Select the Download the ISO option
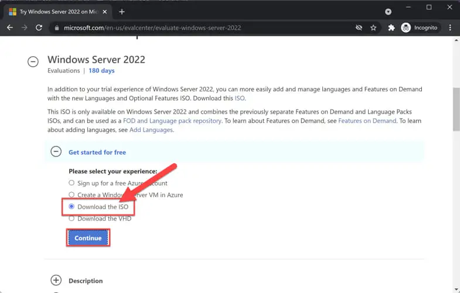 pyautogui.click(x=71, y=206)
